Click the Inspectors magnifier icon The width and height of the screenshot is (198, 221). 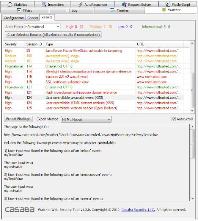[x=44, y=4]
